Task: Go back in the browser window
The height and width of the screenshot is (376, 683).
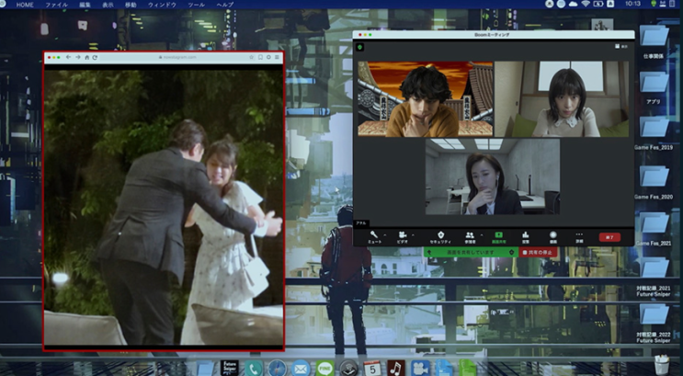Action: [x=68, y=57]
